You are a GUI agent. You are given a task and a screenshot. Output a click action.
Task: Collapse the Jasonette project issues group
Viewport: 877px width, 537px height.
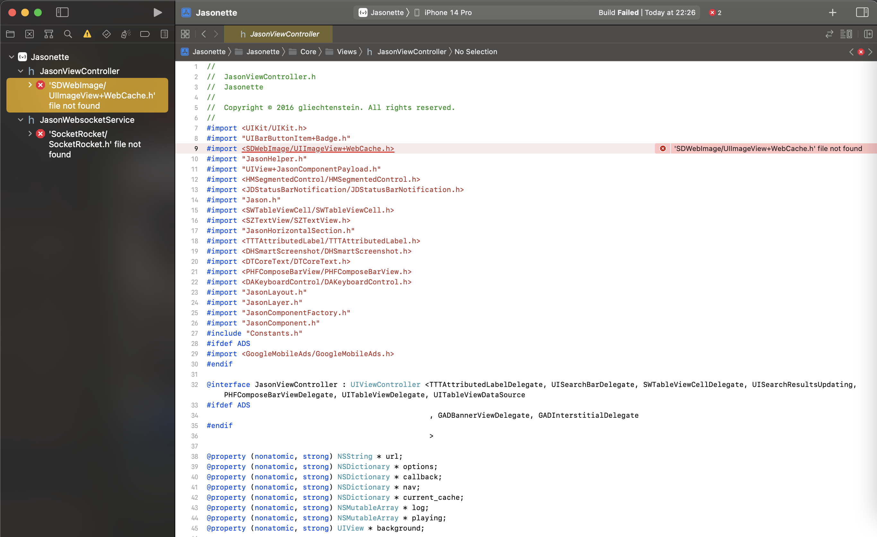click(x=11, y=57)
